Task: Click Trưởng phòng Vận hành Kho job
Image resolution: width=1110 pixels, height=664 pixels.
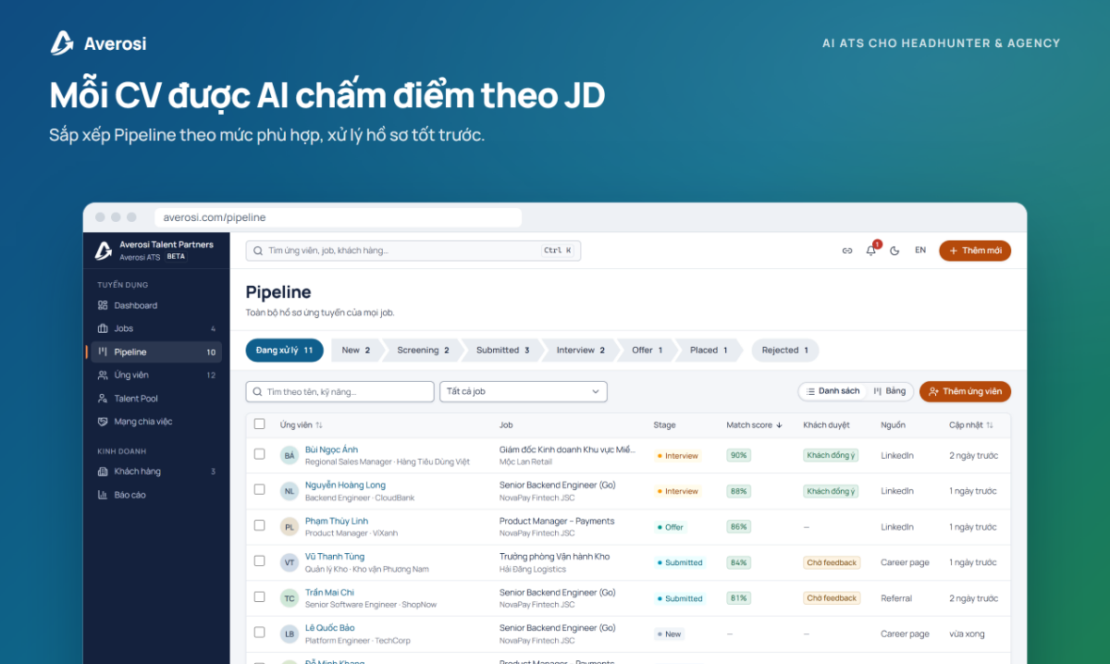Action: tap(555, 557)
